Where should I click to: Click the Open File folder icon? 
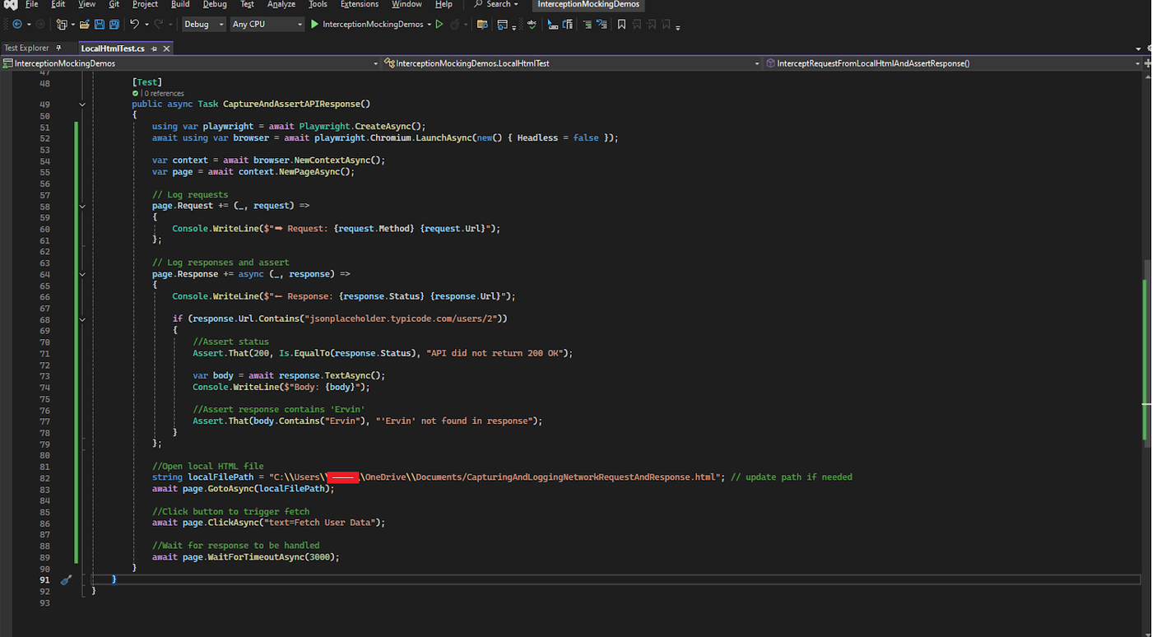(x=84, y=25)
